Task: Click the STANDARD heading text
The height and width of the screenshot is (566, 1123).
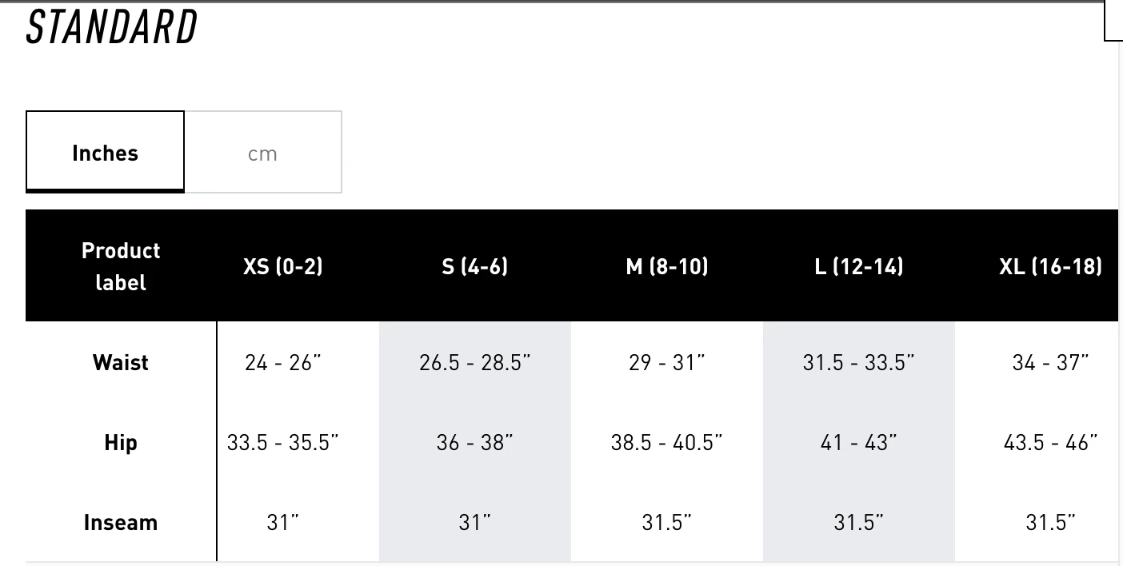Action: click(112, 28)
